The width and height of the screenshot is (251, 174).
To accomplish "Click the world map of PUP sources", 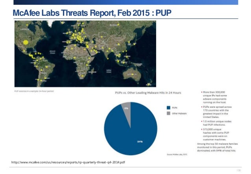I will pos(85,54).
